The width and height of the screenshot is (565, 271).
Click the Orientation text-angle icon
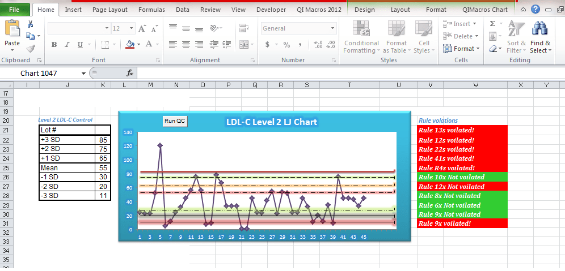click(214, 28)
